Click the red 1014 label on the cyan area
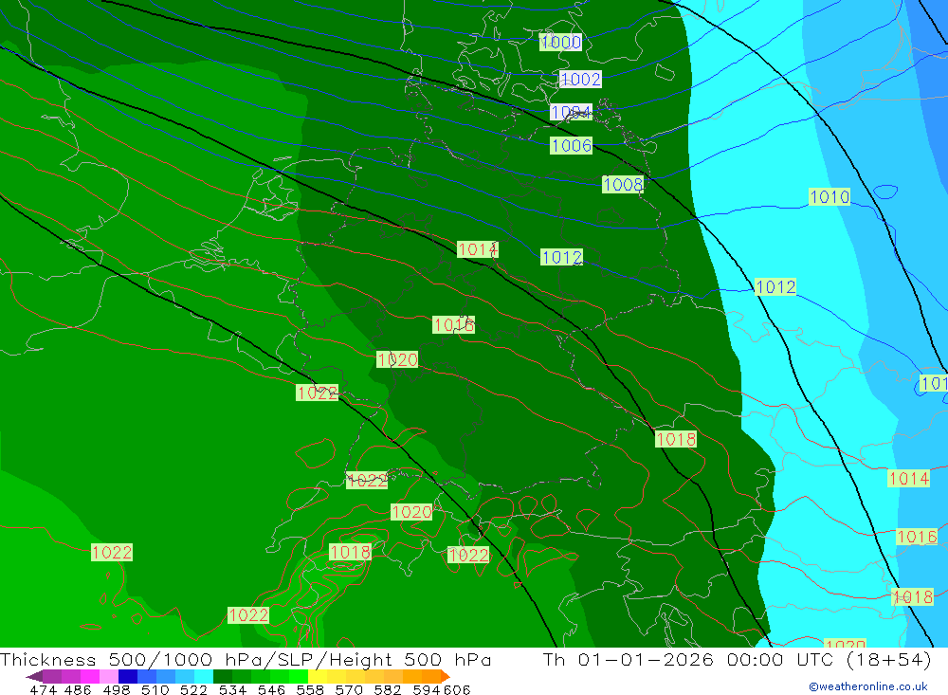Viewport: 948px width, 695px height. [x=908, y=479]
